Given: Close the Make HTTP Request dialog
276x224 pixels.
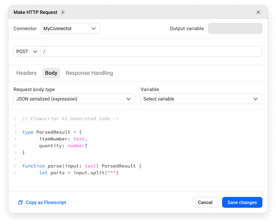Looking at the screenshot, I should click(258, 12).
